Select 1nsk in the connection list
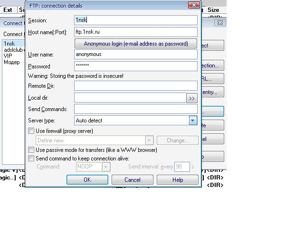This screenshot has width=304, height=243. (x=9, y=44)
